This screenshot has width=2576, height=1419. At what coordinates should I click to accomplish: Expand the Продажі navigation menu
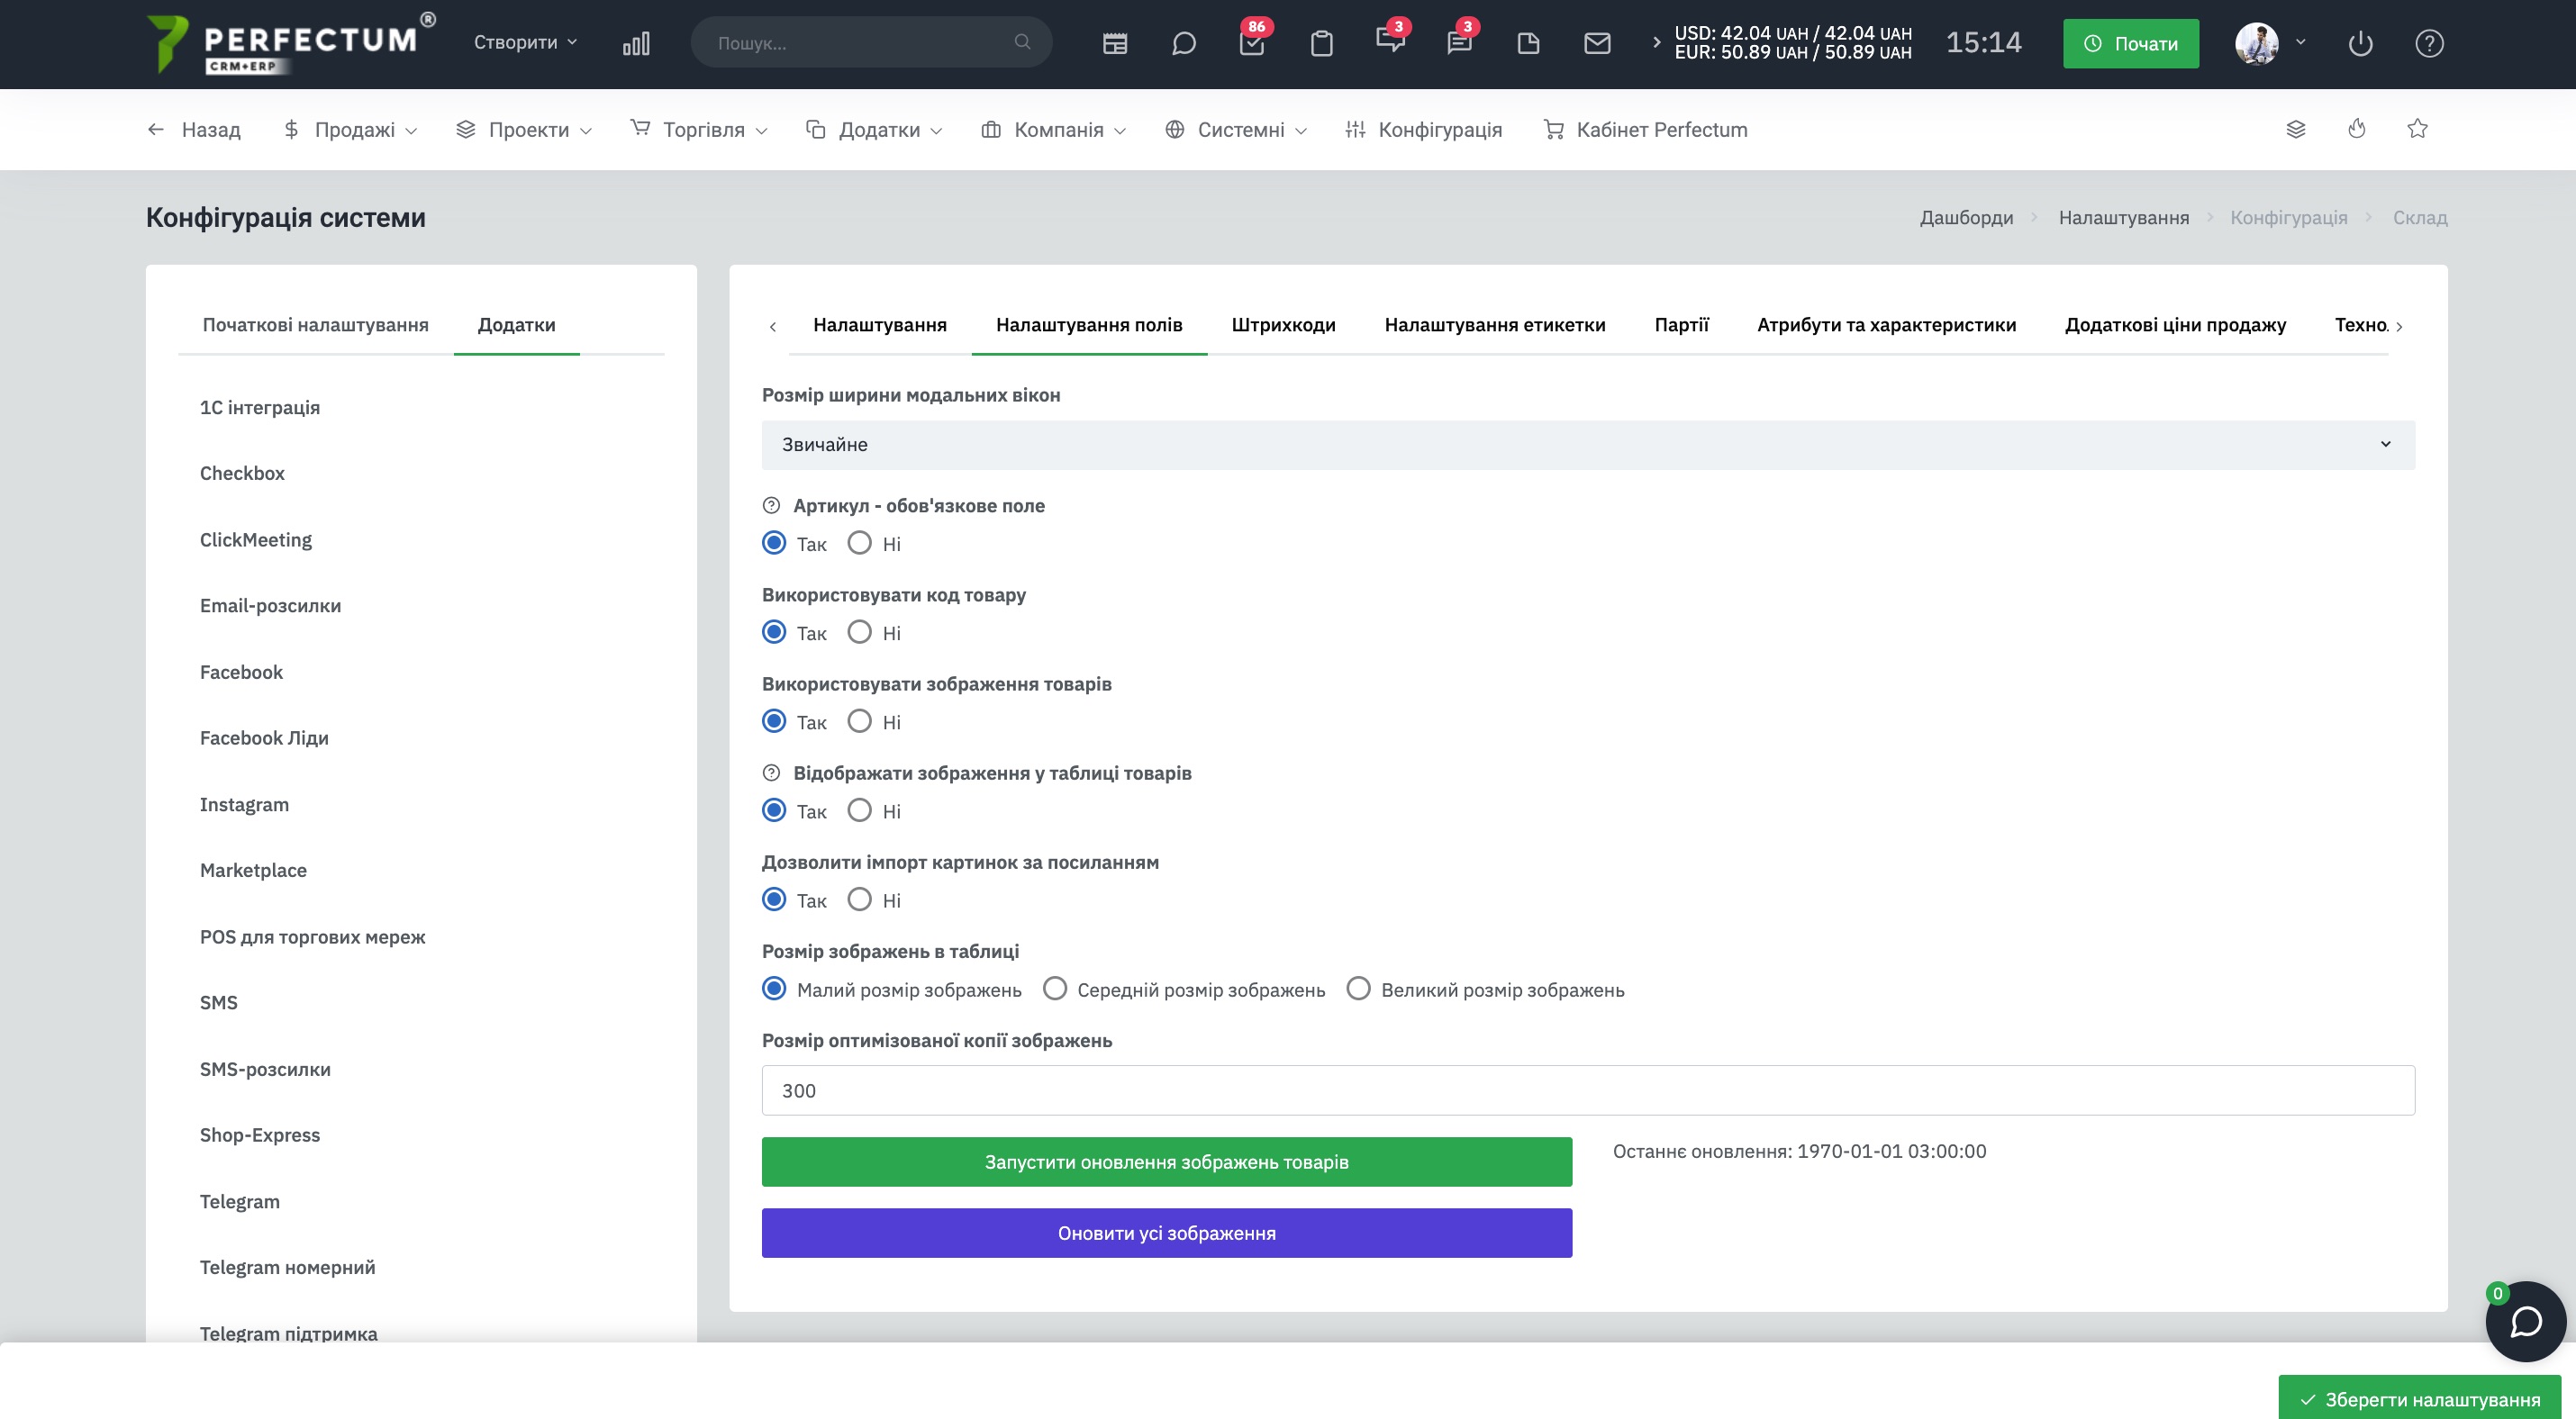[x=350, y=129]
